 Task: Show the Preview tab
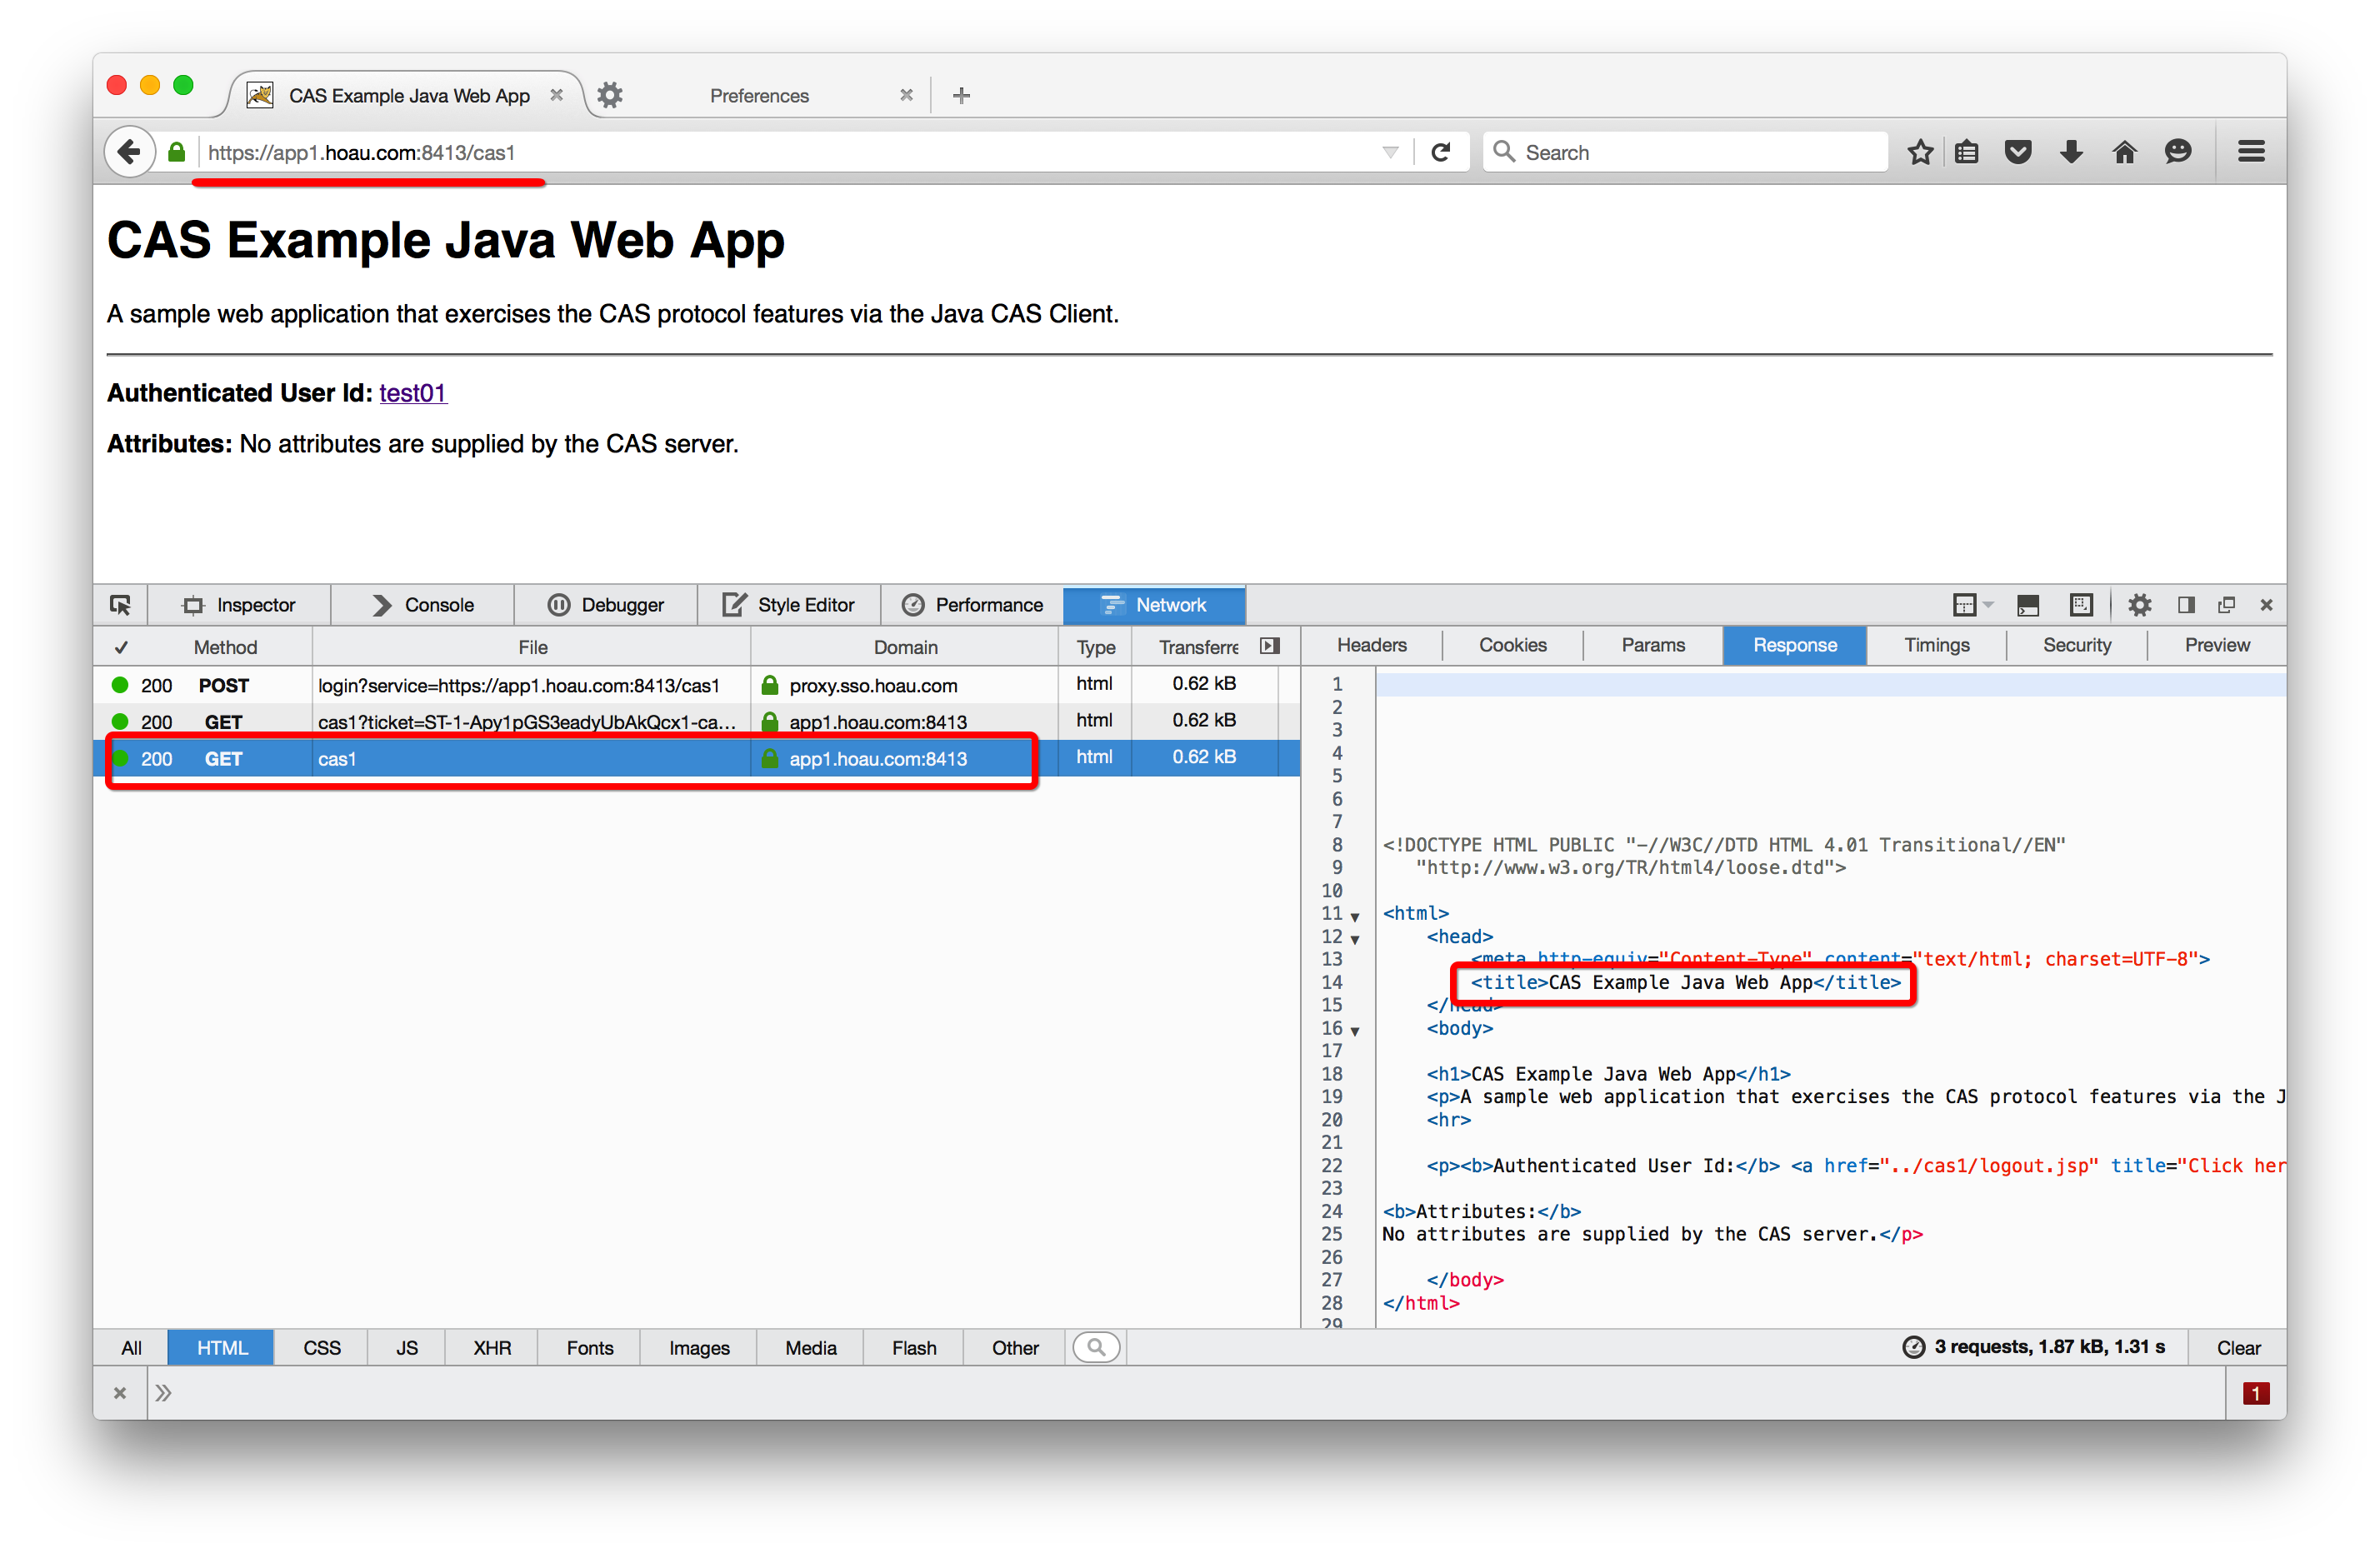(2217, 645)
